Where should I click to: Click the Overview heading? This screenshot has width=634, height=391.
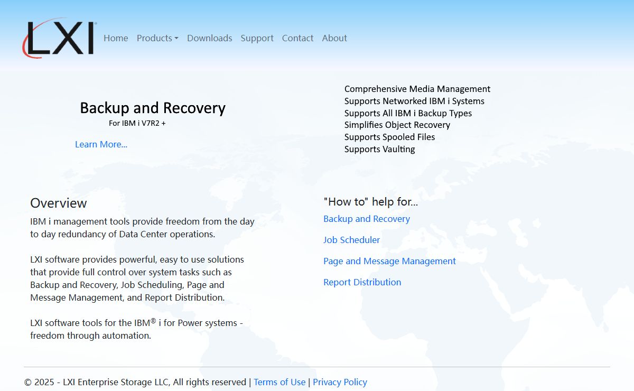[x=59, y=203]
